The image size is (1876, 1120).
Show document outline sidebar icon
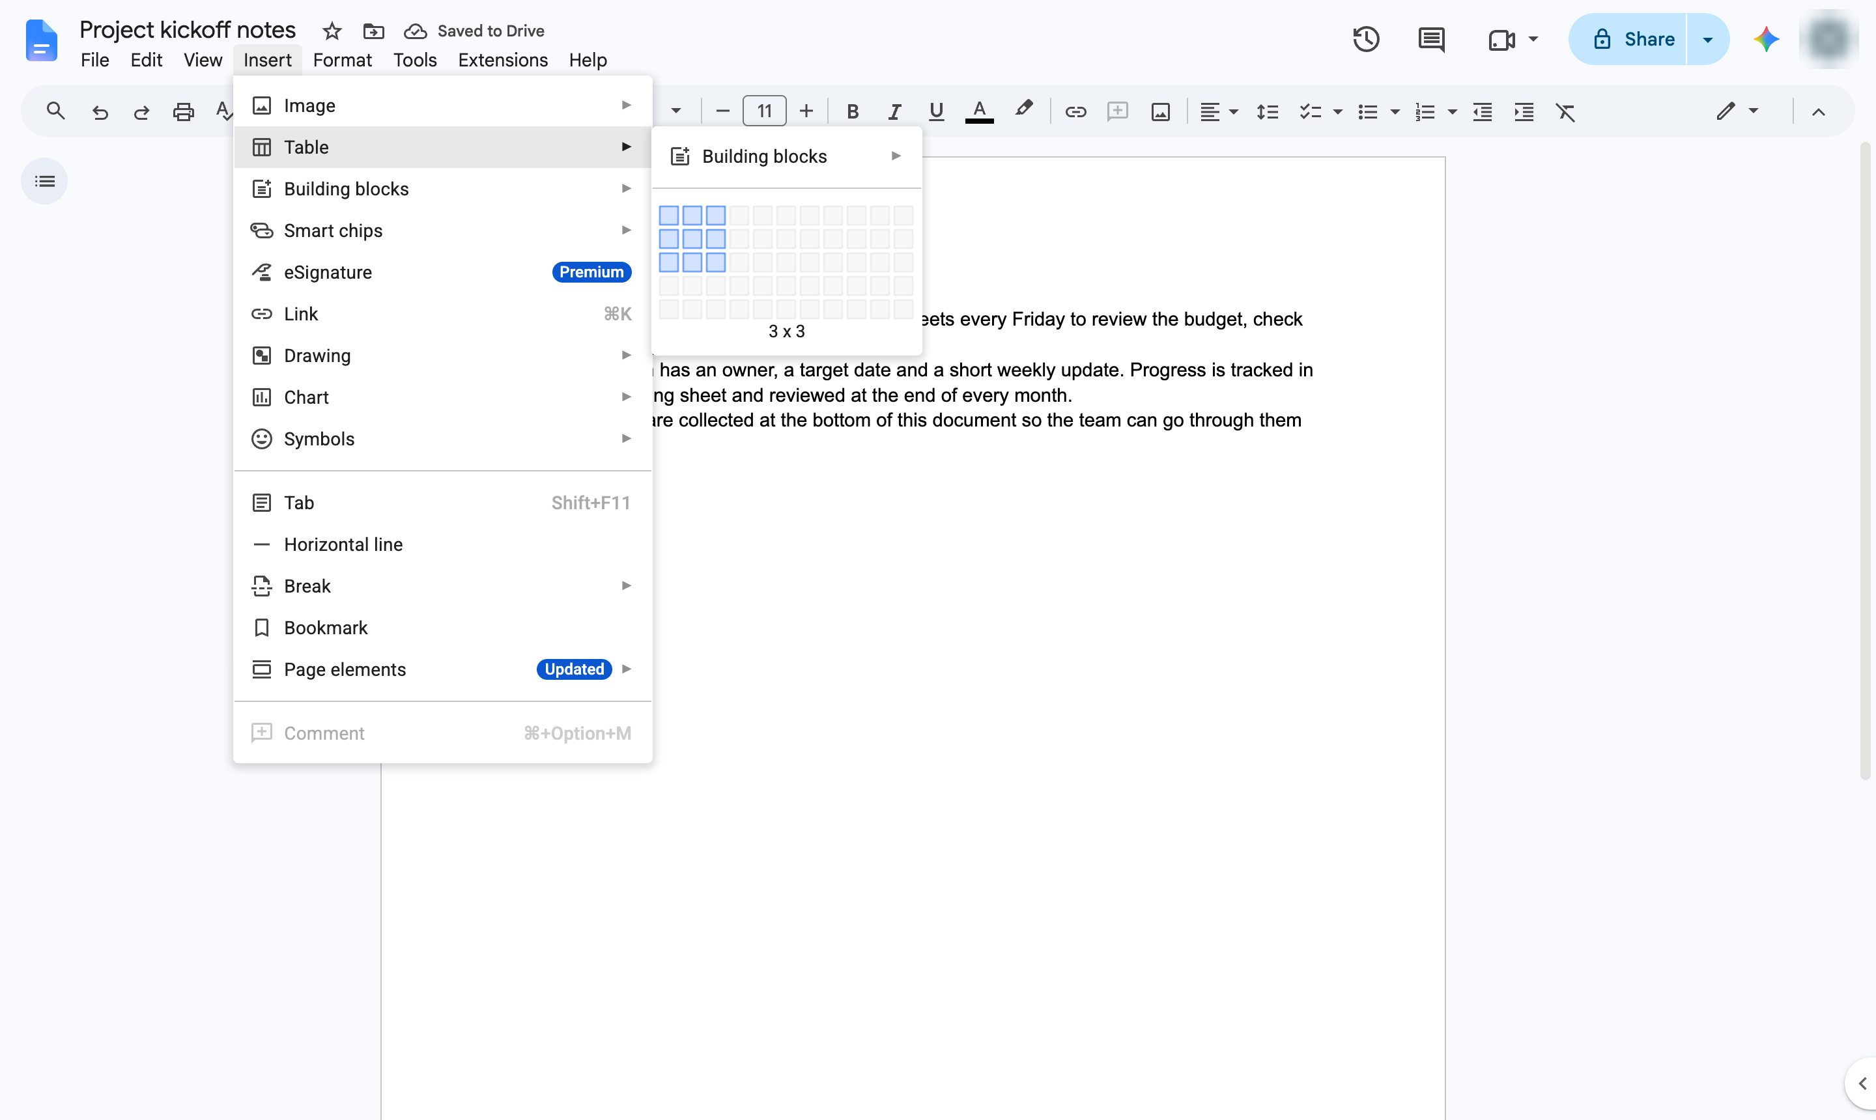[x=44, y=181]
